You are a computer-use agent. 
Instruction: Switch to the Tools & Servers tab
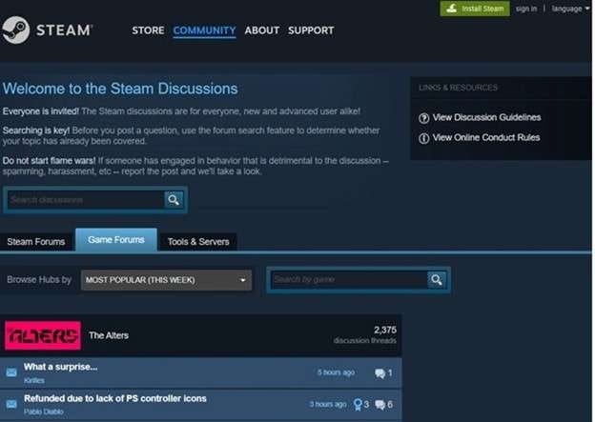click(198, 242)
